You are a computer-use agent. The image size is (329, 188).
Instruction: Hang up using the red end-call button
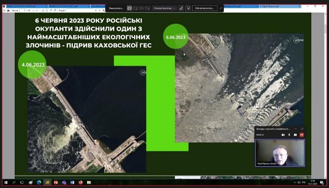(302, 135)
